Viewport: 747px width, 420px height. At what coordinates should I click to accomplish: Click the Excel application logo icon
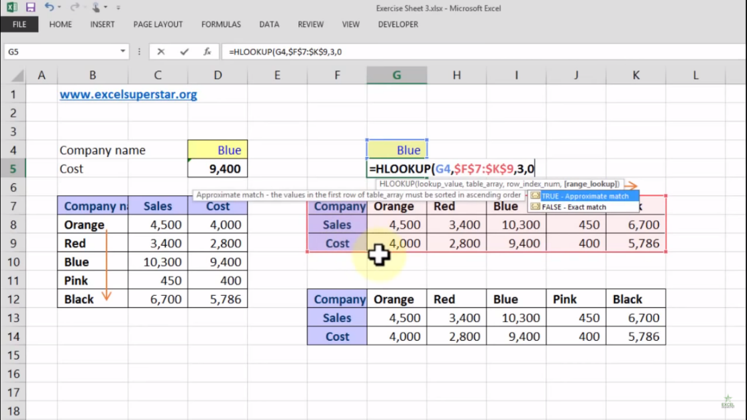pyautogui.click(x=12, y=7)
